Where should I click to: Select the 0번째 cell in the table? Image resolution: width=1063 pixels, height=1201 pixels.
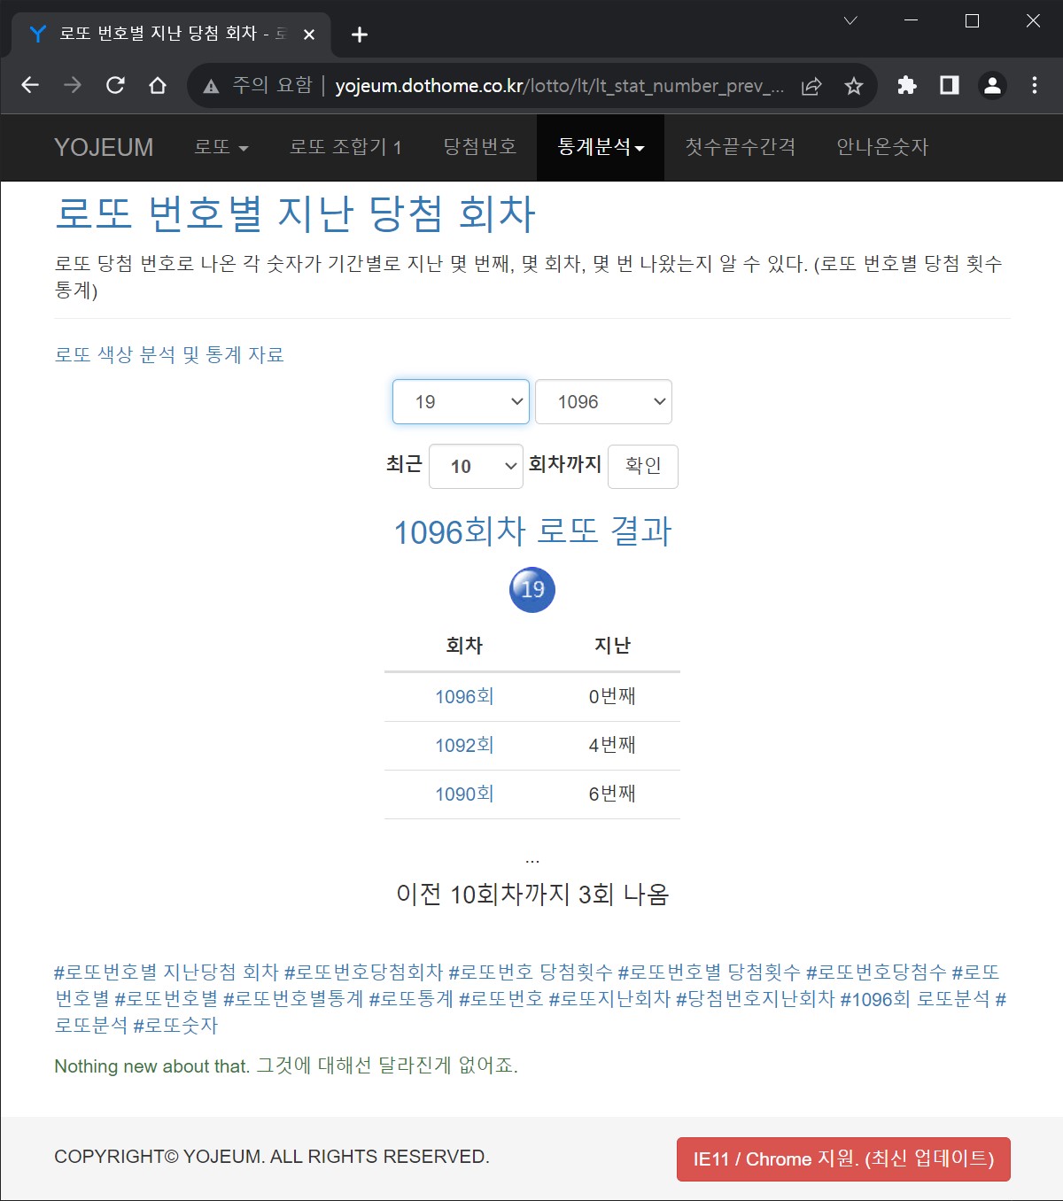tap(612, 697)
